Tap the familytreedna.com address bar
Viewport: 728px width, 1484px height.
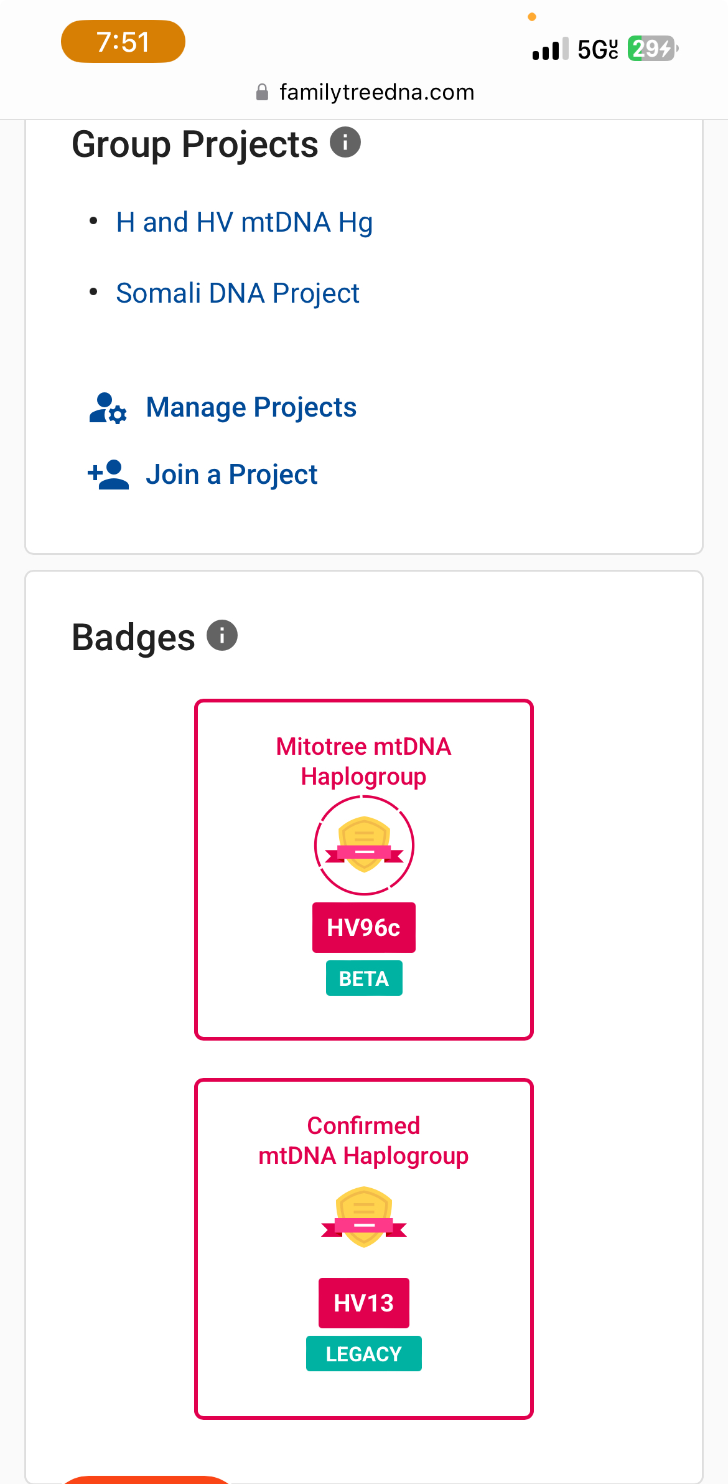(365, 92)
